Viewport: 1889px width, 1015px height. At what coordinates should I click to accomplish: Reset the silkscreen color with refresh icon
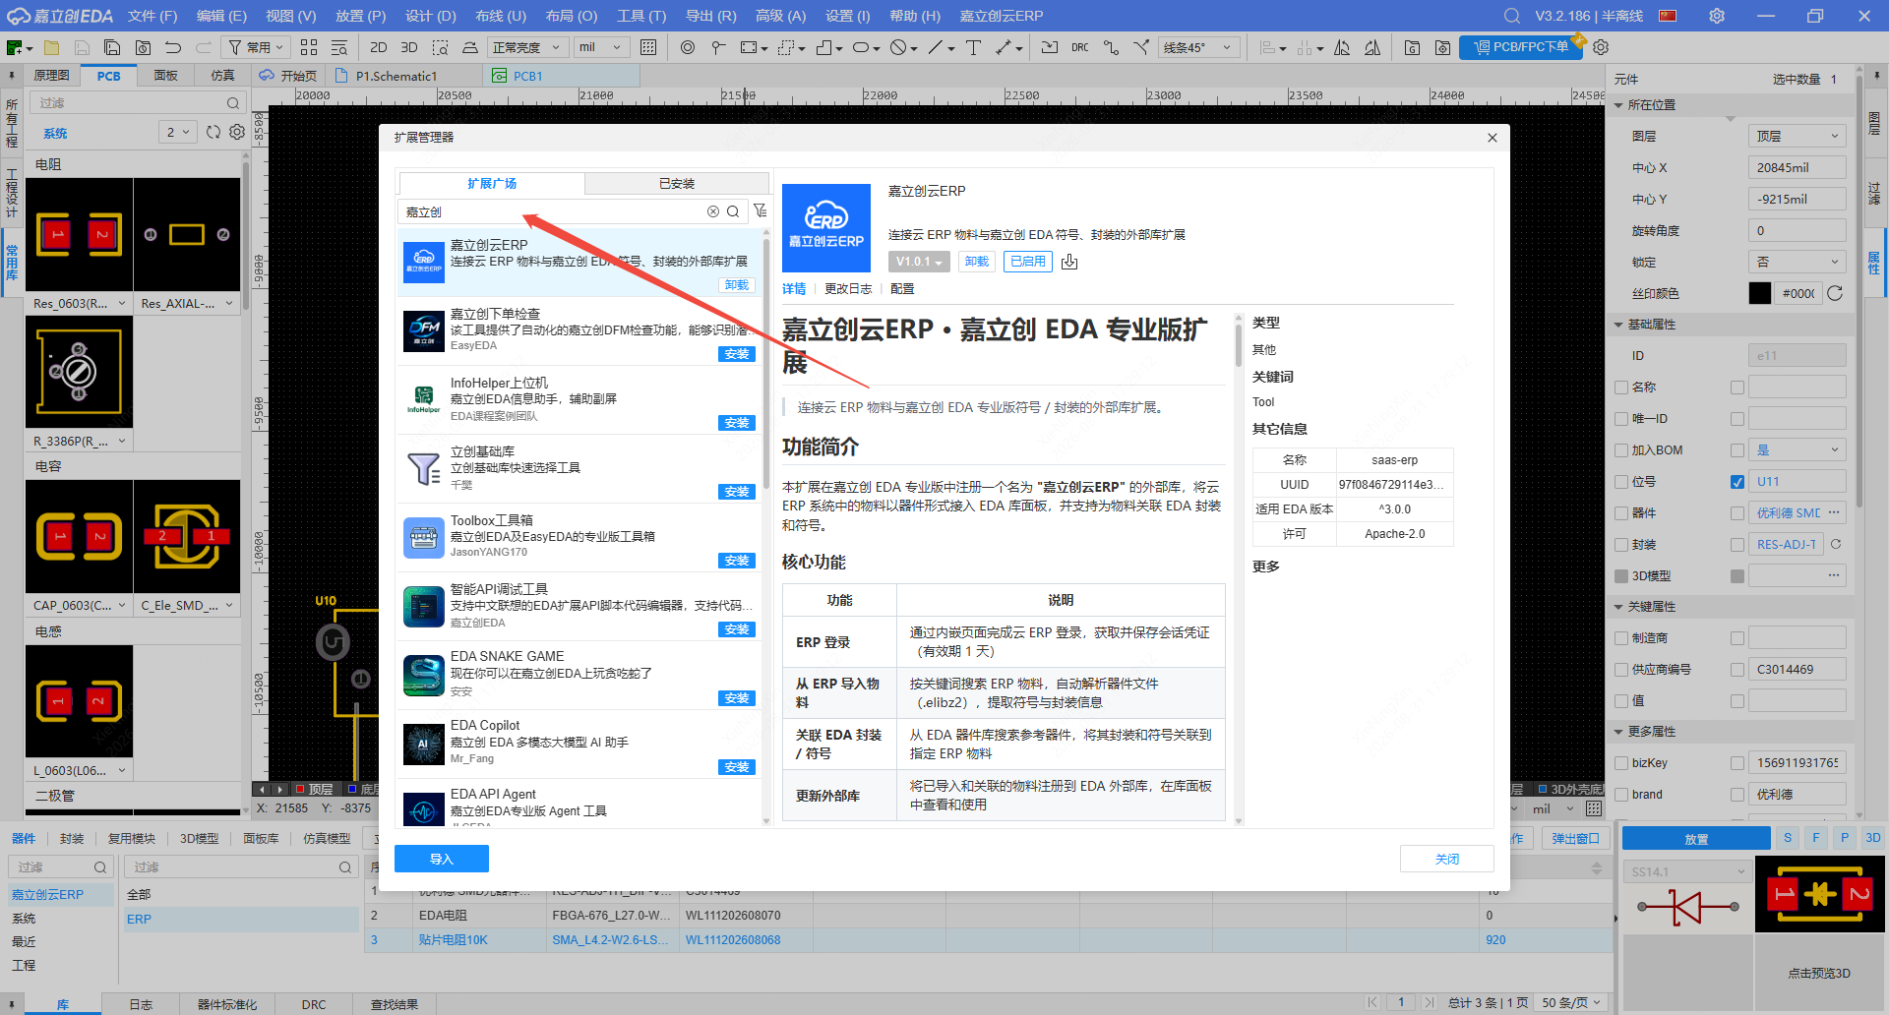click(1835, 293)
